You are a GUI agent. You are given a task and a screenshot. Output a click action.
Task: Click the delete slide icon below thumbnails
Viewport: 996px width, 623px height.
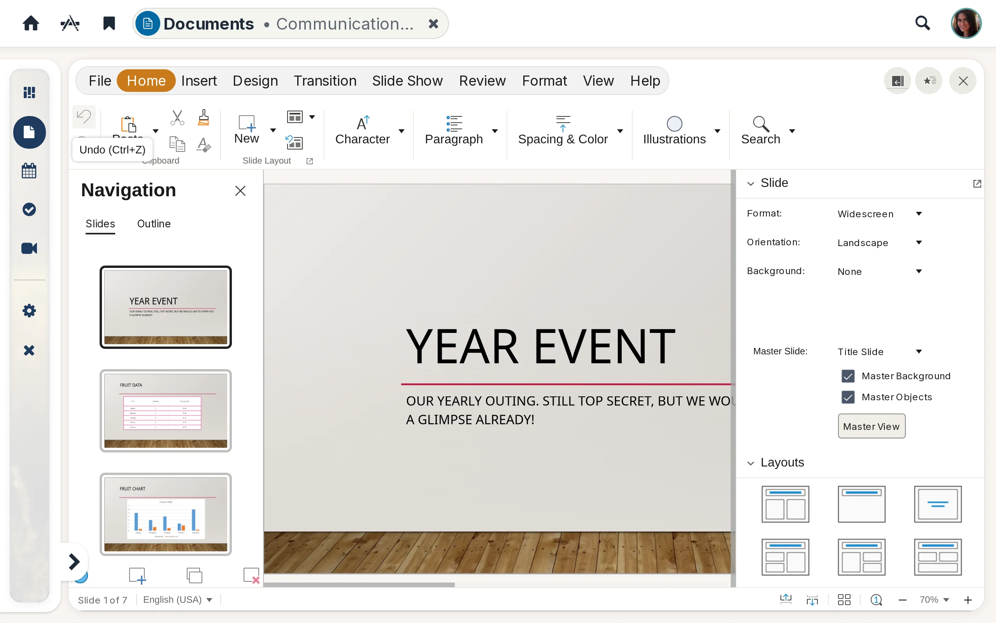pyautogui.click(x=251, y=575)
